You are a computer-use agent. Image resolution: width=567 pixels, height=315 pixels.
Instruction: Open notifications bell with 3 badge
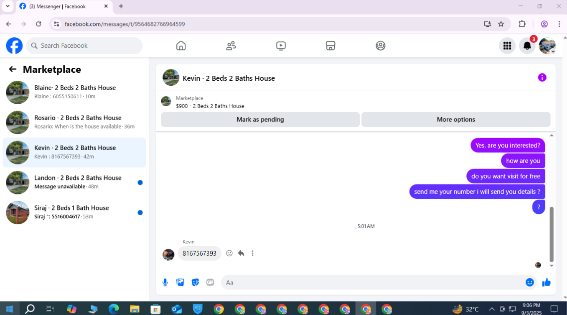(x=527, y=45)
